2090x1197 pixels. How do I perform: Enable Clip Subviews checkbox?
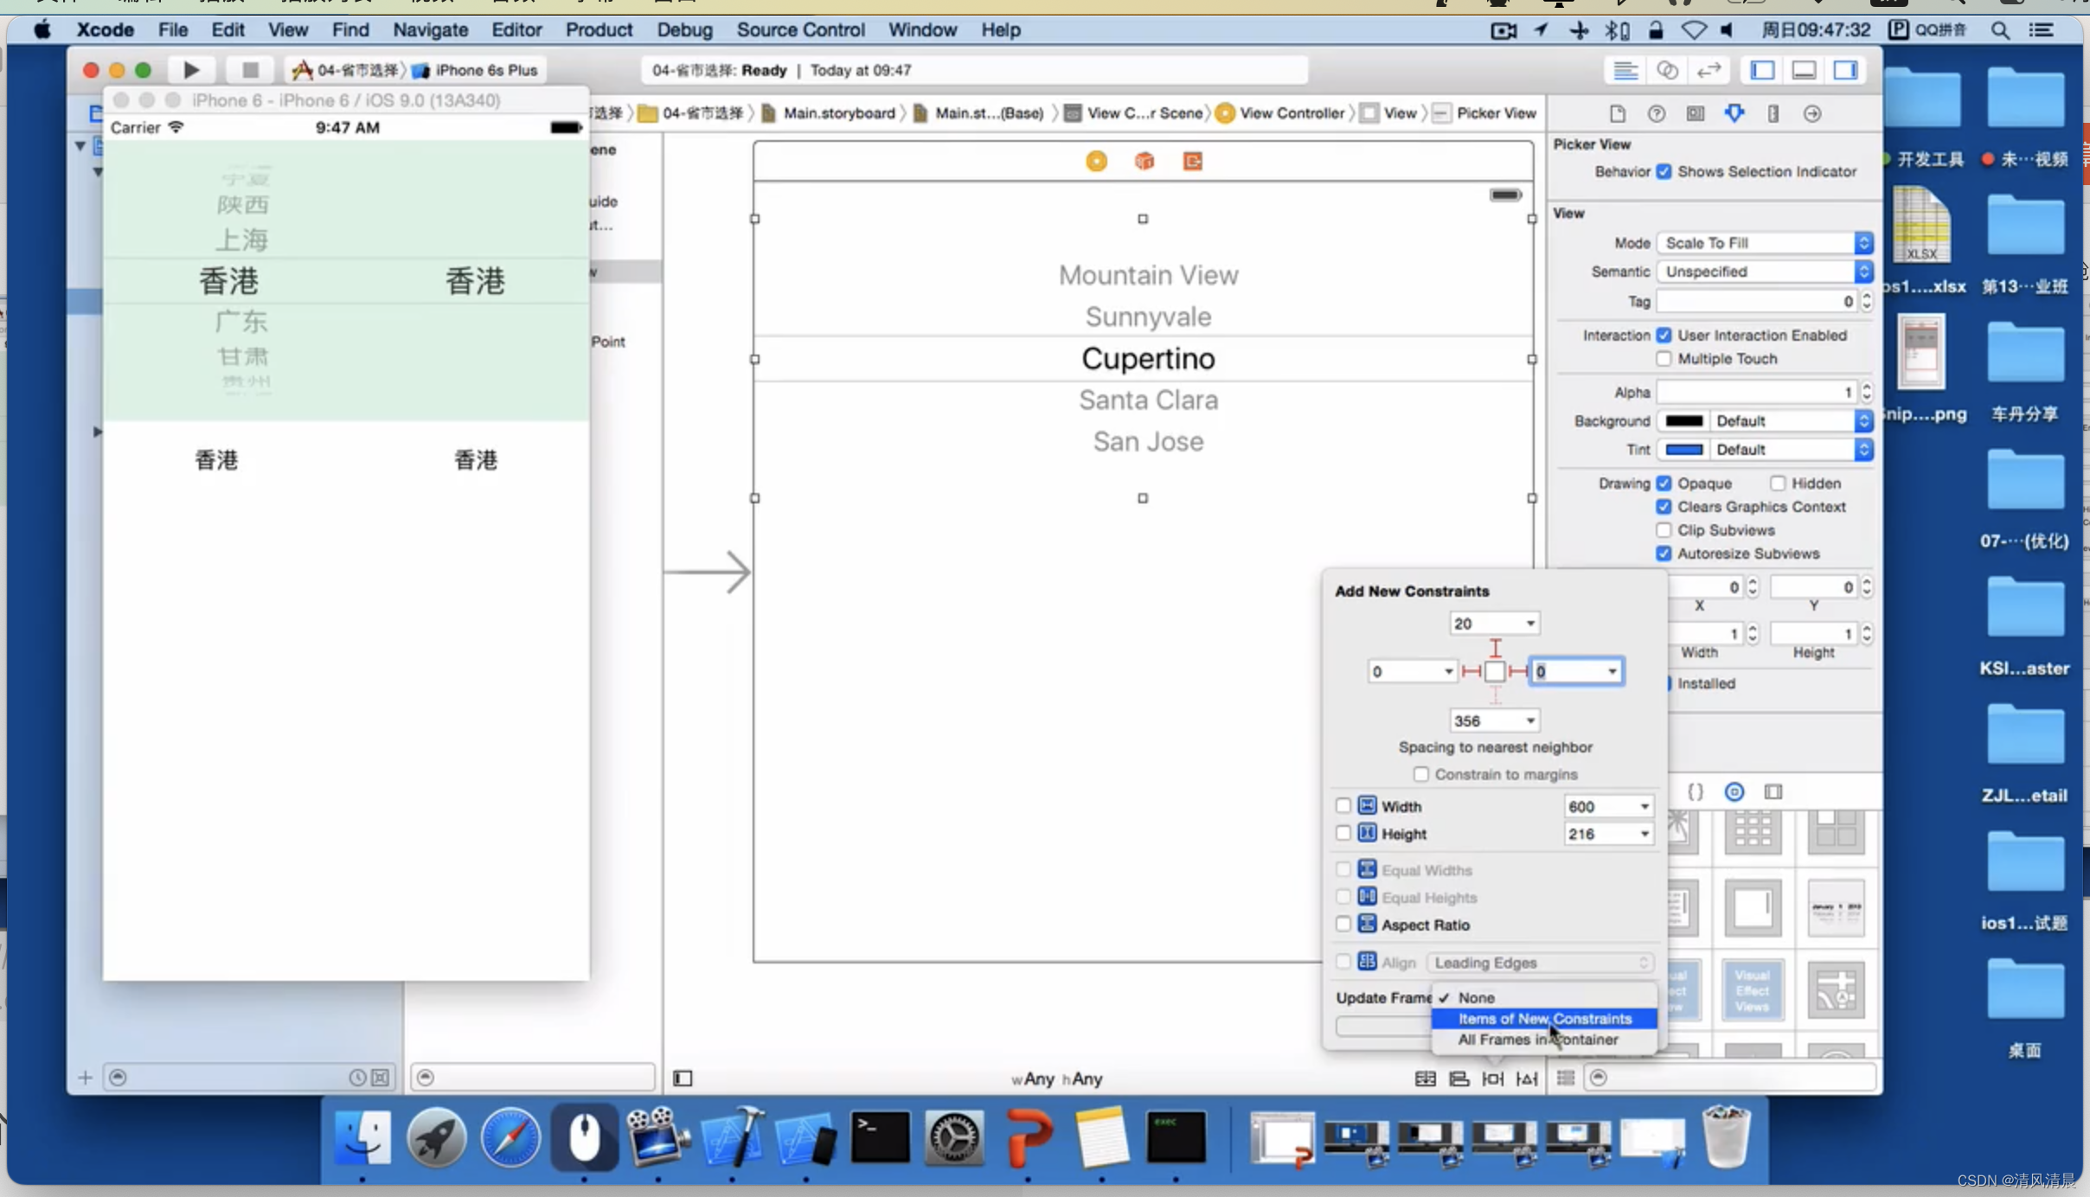coord(1664,529)
